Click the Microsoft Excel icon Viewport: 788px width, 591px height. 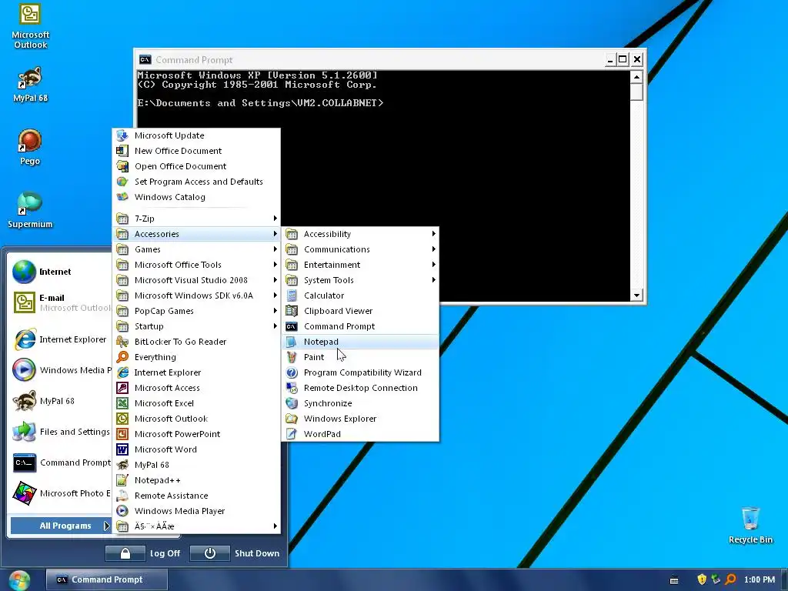click(122, 403)
